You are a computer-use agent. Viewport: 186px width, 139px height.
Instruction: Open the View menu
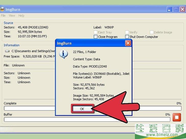12,16
